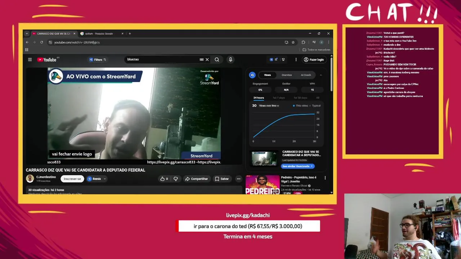Select the Views tab in vidIQ panel

(x=268, y=75)
